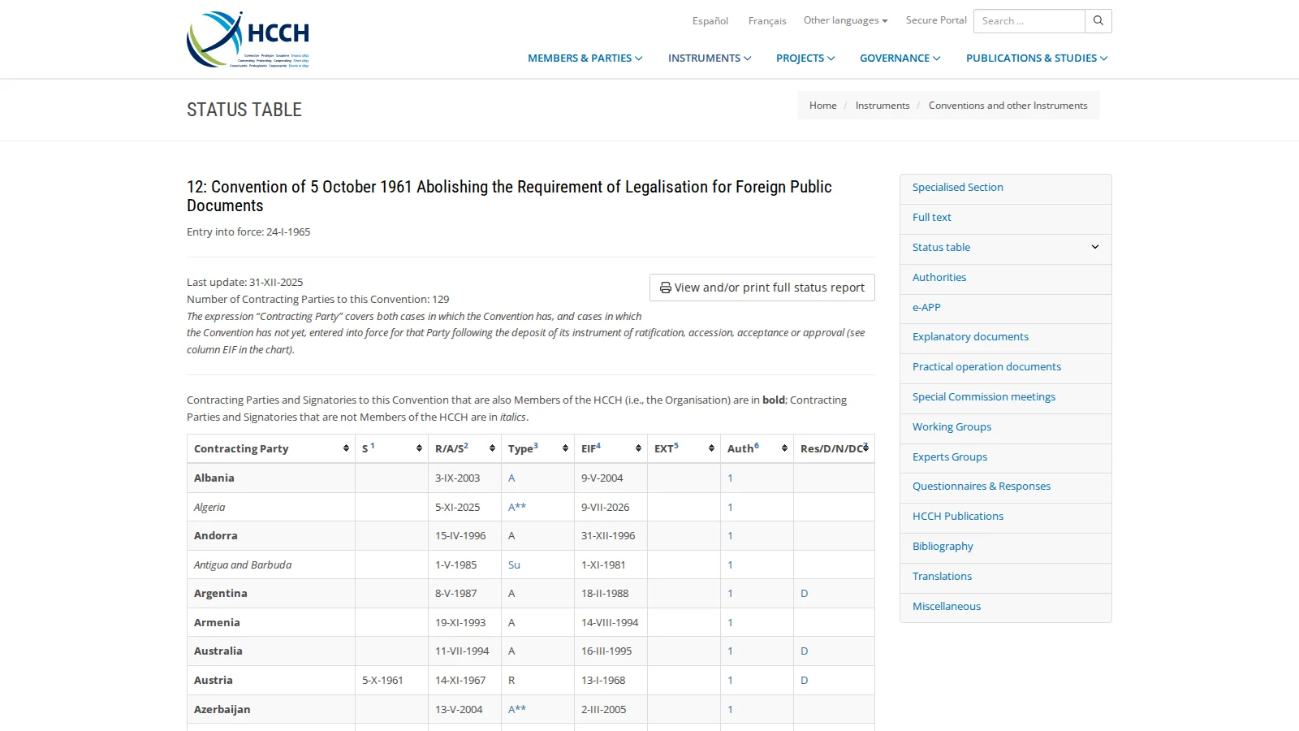Select Australia's date 11-VII-1994
The image size is (1299, 731).
462,651
